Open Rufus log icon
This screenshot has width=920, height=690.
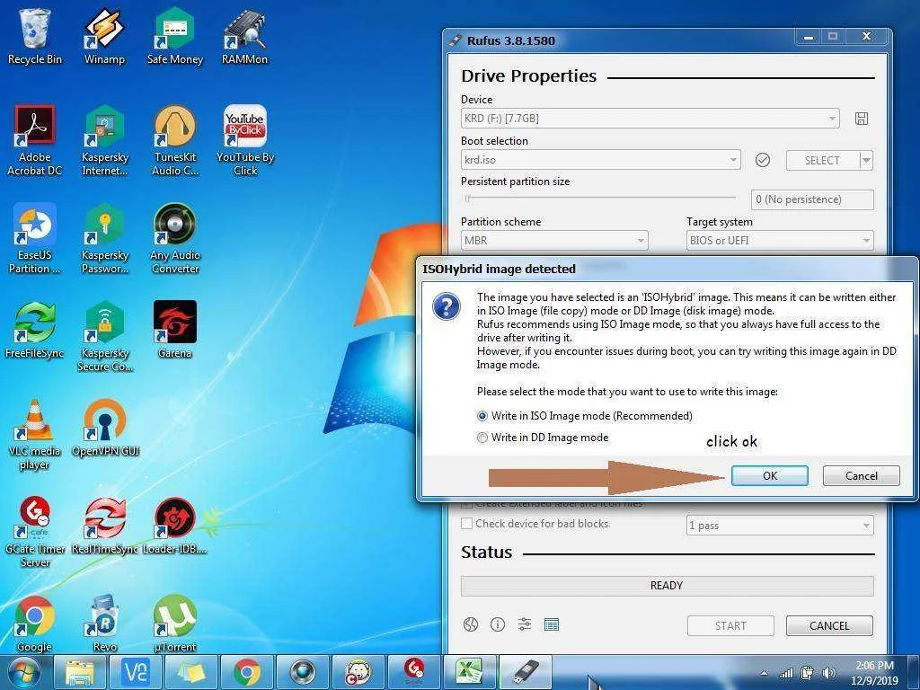point(552,624)
